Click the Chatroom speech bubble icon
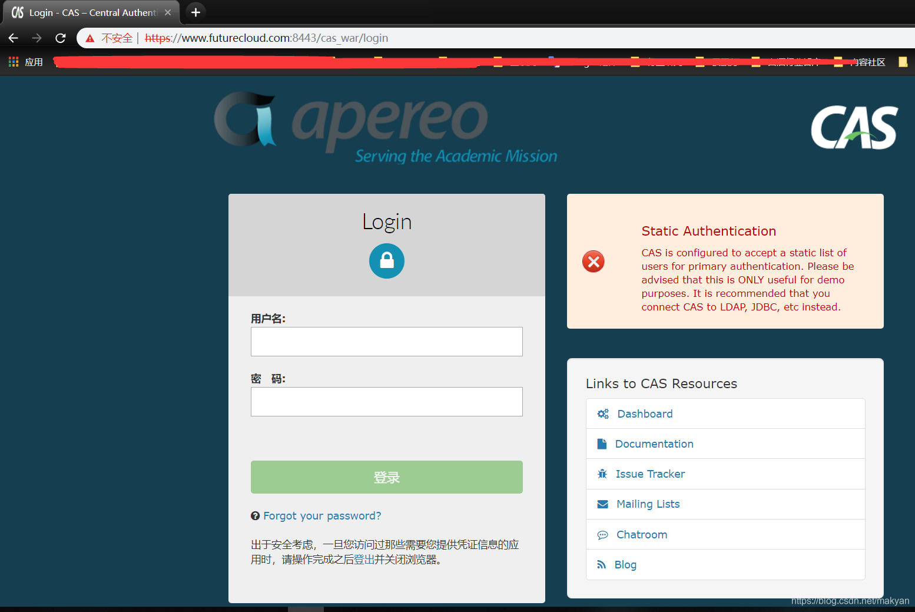This screenshot has width=915, height=612. tap(603, 535)
